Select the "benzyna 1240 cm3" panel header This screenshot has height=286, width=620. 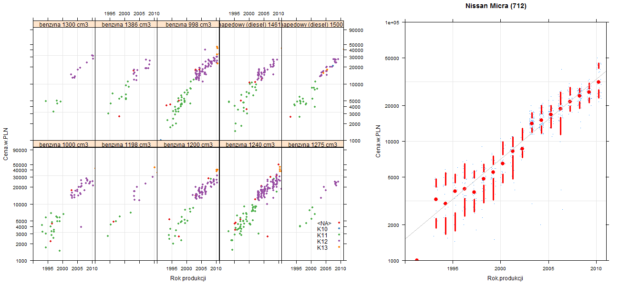click(250, 144)
